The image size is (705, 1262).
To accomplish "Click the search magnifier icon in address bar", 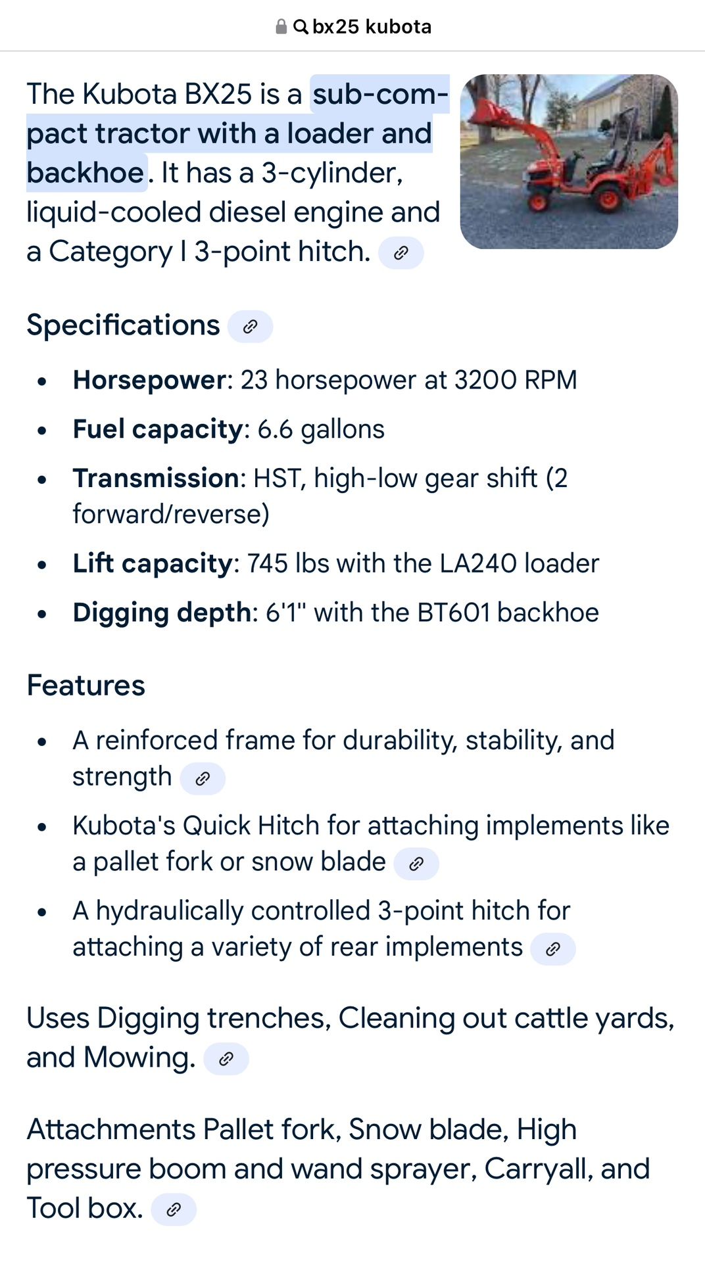I will 301,27.
